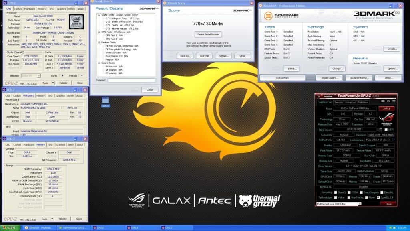Open SPD tab in the CPU-Z Memory window
This screenshot has width=410, height=231.
click(50, 144)
